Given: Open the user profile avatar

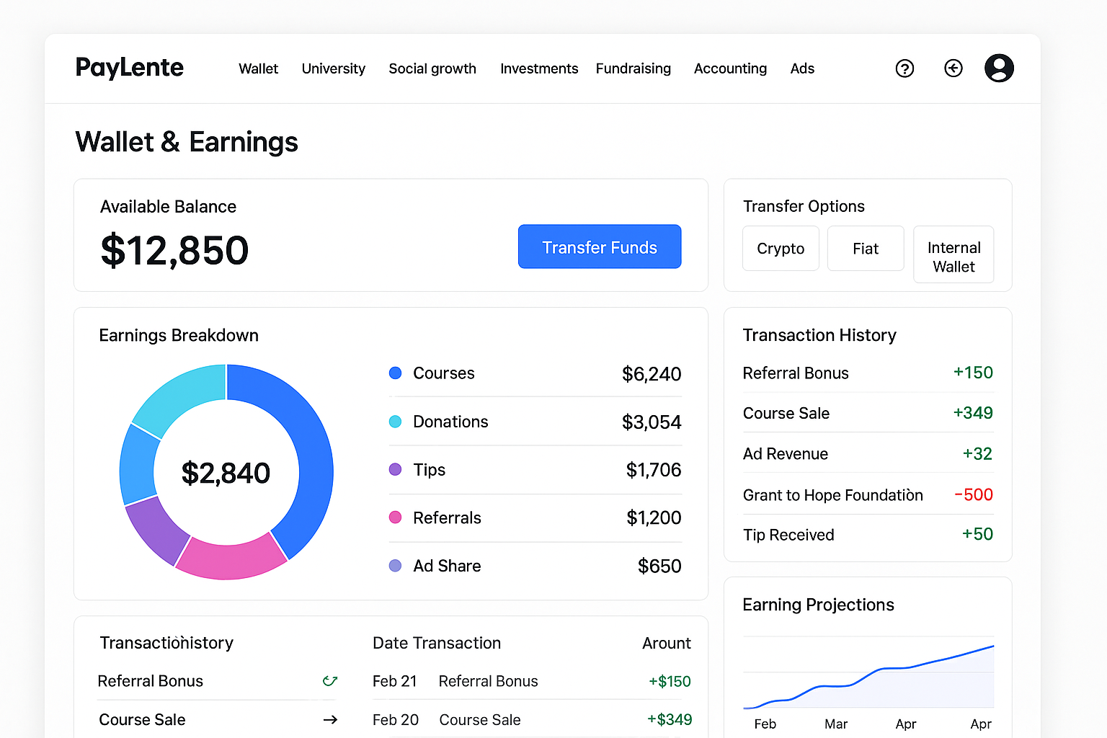Looking at the screenshot, I should 999,68.
